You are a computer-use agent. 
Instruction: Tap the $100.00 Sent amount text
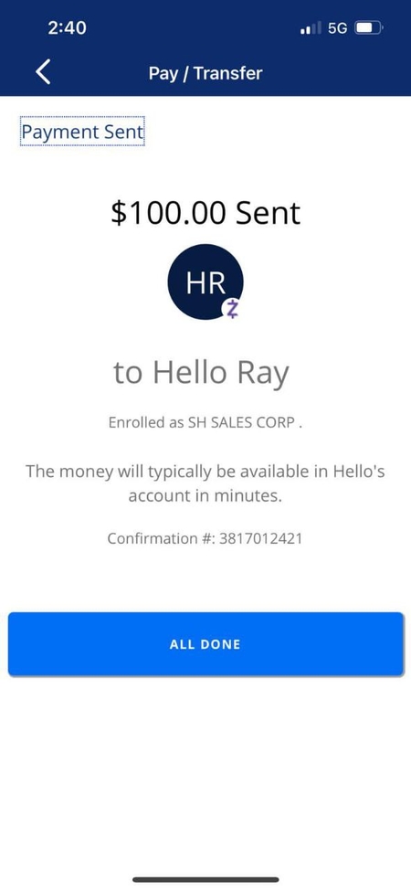coord(205,213)
